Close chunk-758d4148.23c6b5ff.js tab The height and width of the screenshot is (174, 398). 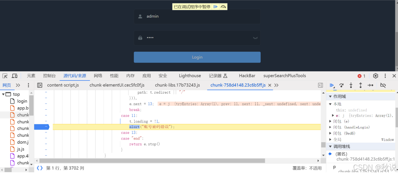[270, 85]
